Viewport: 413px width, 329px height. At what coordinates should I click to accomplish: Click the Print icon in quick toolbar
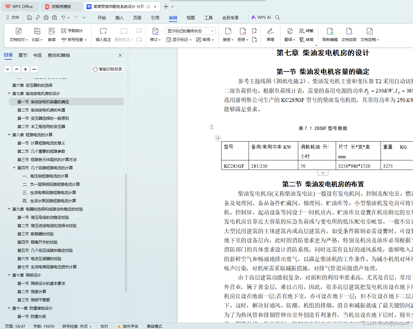[46, 17]
